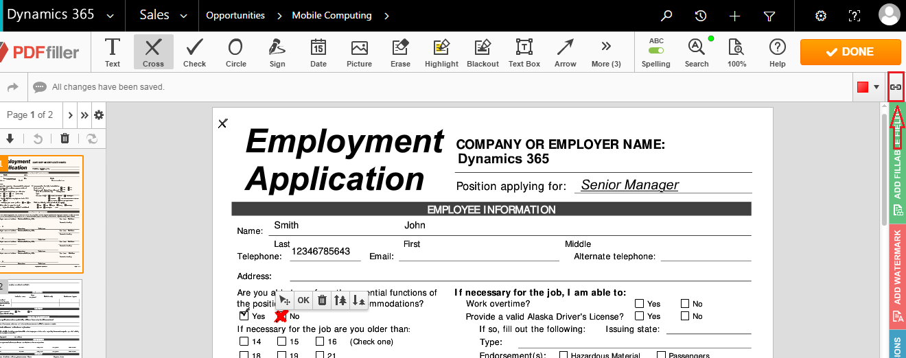Open the Add Watermark side tab

(x=898, y=276)
